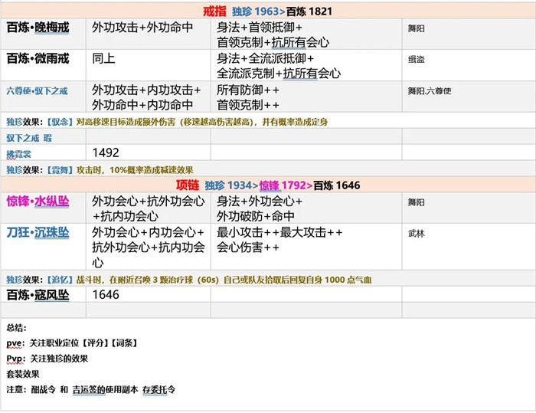Select the 驭念 unique effect description
The image size is (536, 413).
167,122
